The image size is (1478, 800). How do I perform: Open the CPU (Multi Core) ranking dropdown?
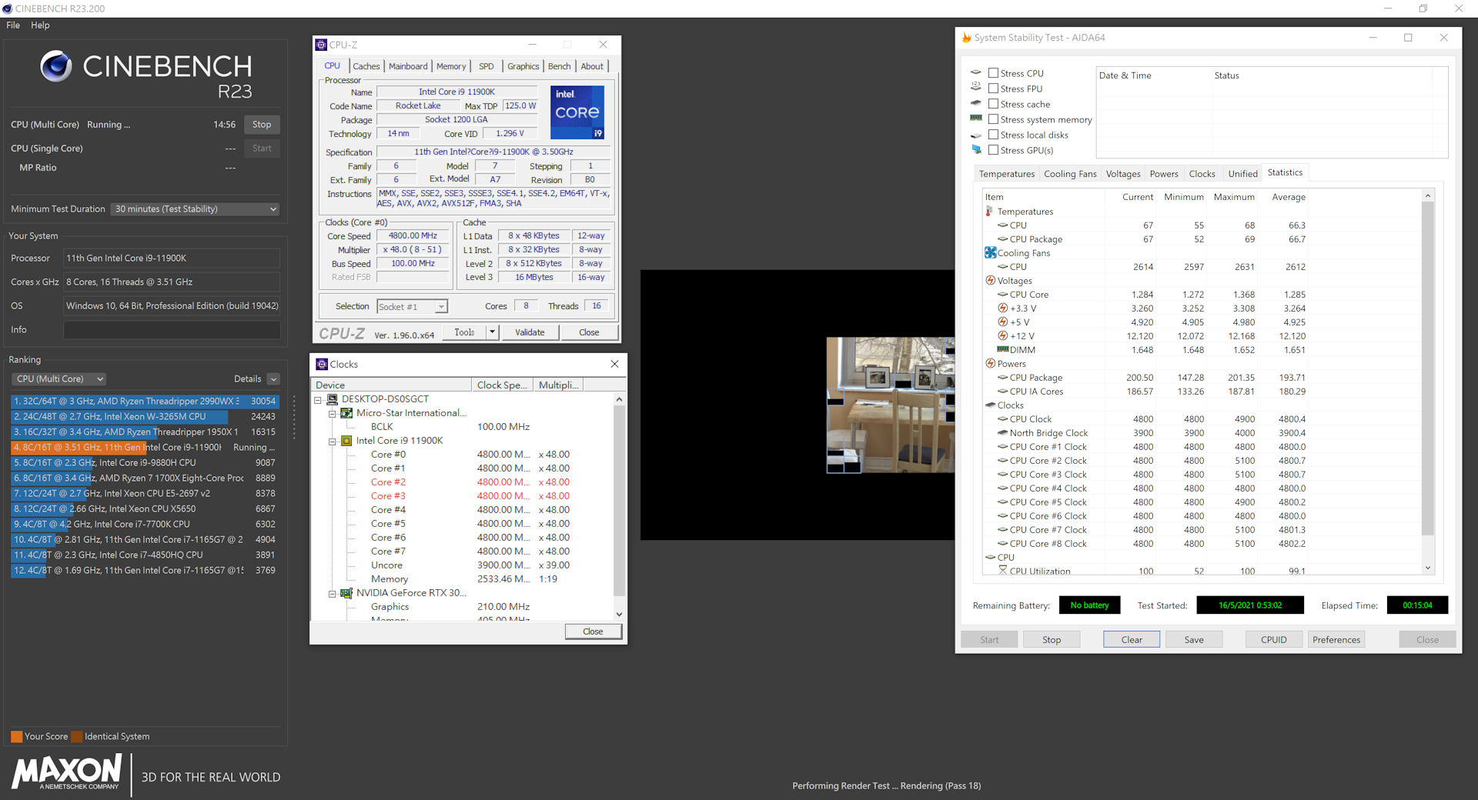(59, 378)
